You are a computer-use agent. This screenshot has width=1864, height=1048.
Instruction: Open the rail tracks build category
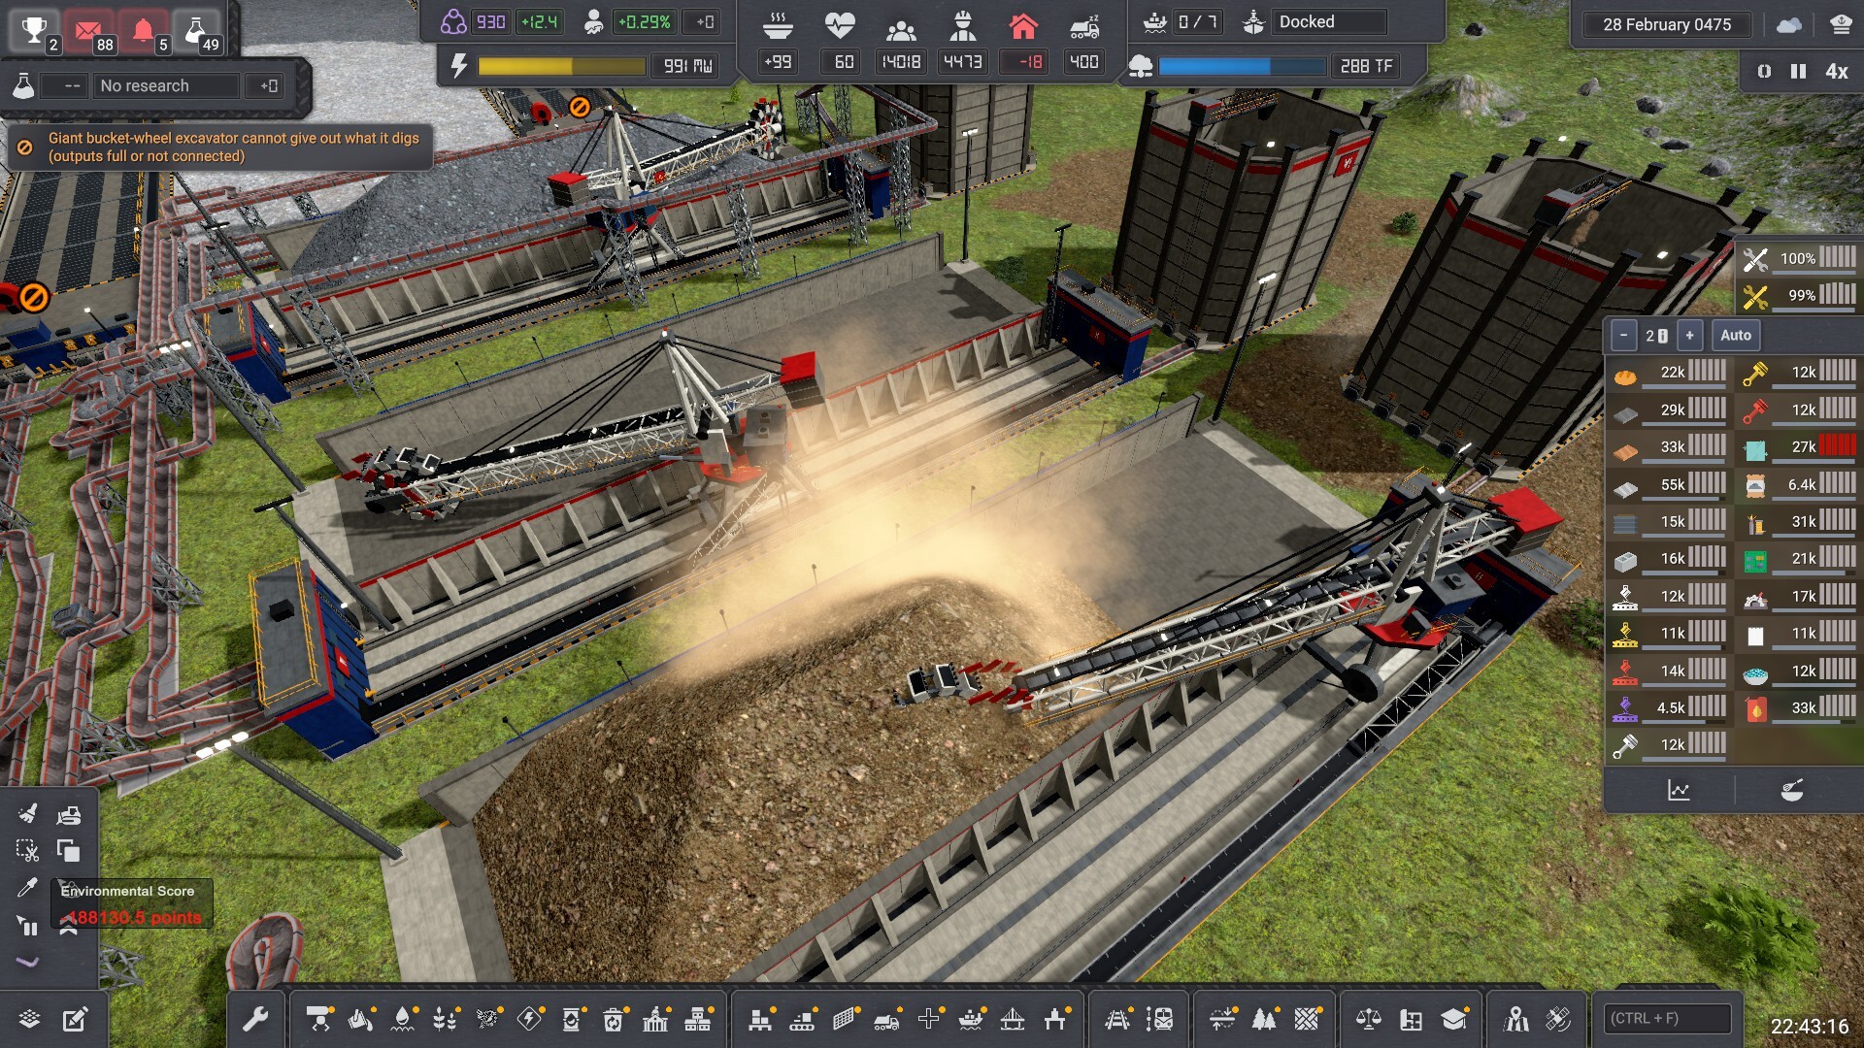[1117, 1019]
